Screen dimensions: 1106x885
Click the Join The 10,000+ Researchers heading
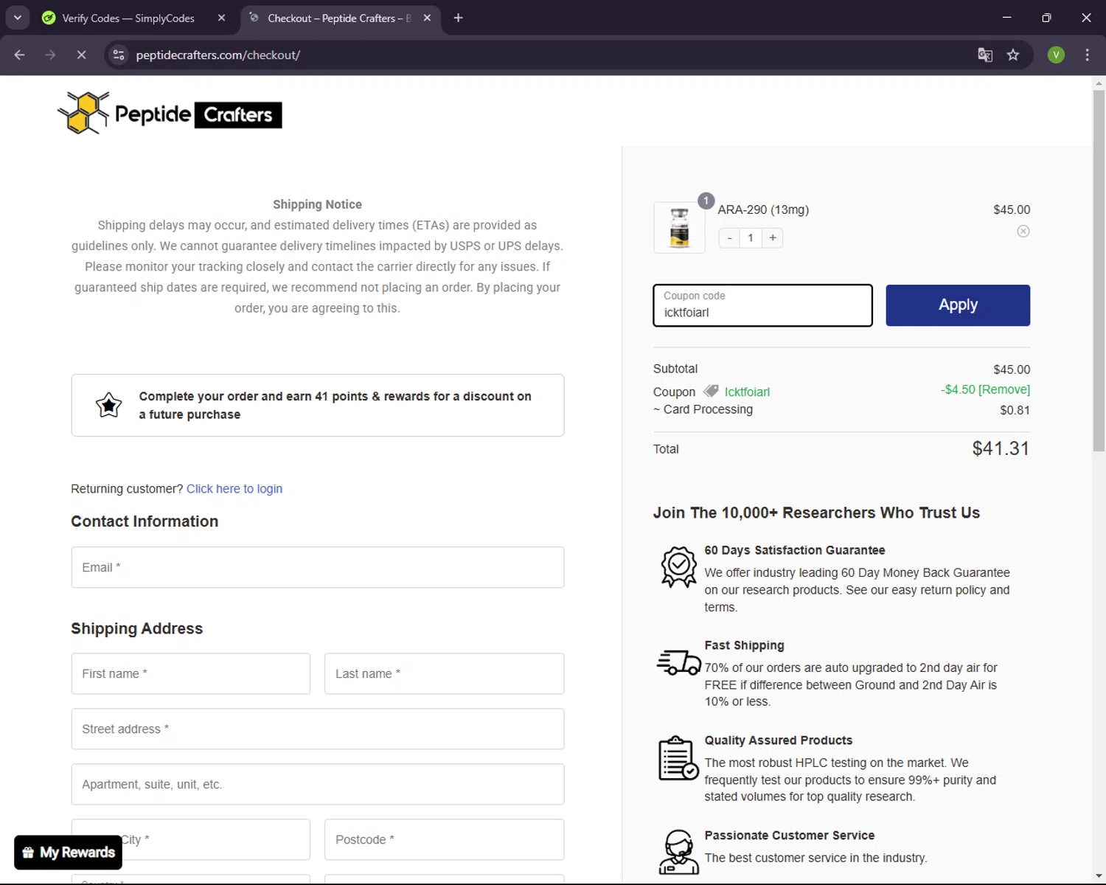[x=816, y=513]
